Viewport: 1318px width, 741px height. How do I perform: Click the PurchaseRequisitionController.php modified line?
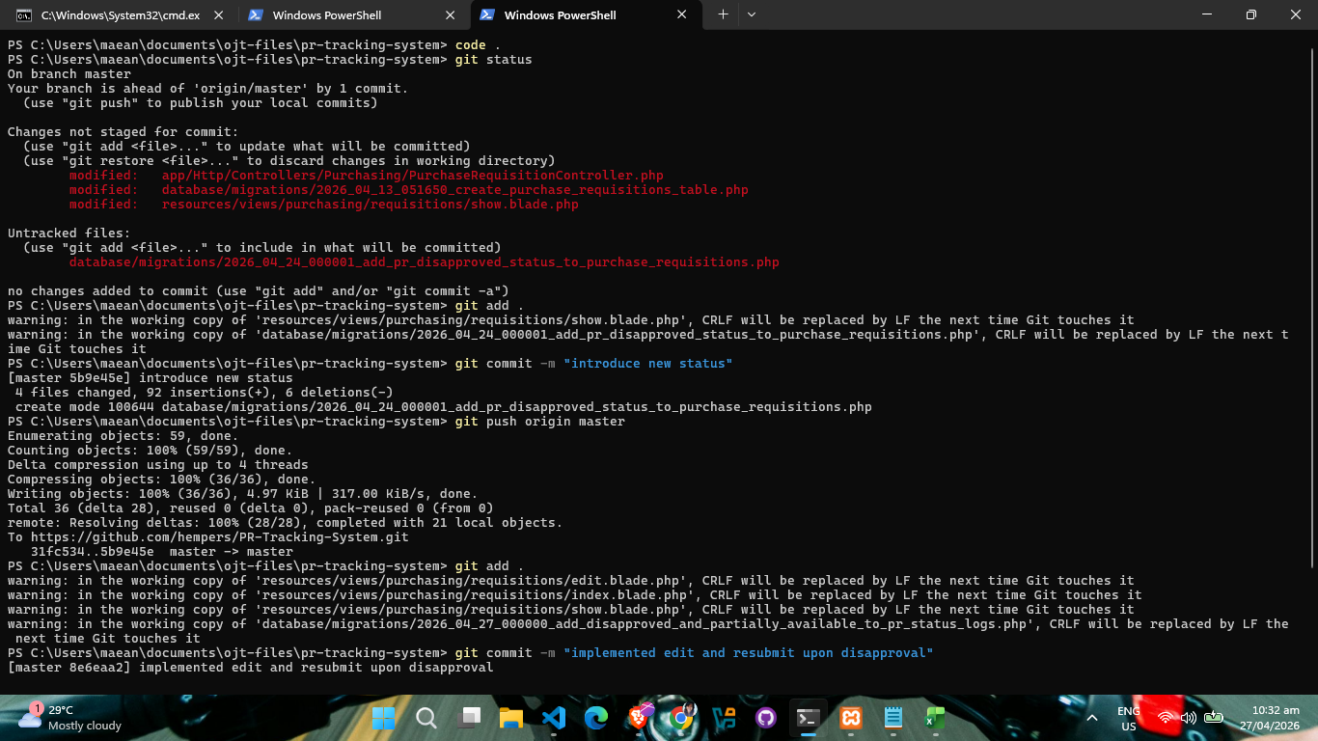click(367, 176)
